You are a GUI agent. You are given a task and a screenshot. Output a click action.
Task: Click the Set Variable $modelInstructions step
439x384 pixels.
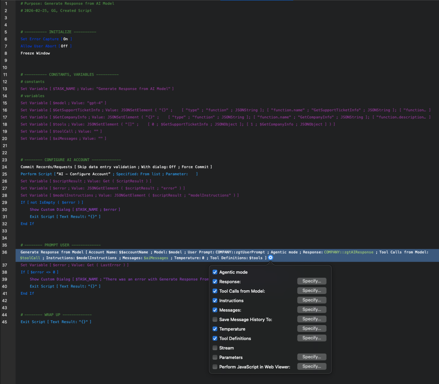(130, 195)
